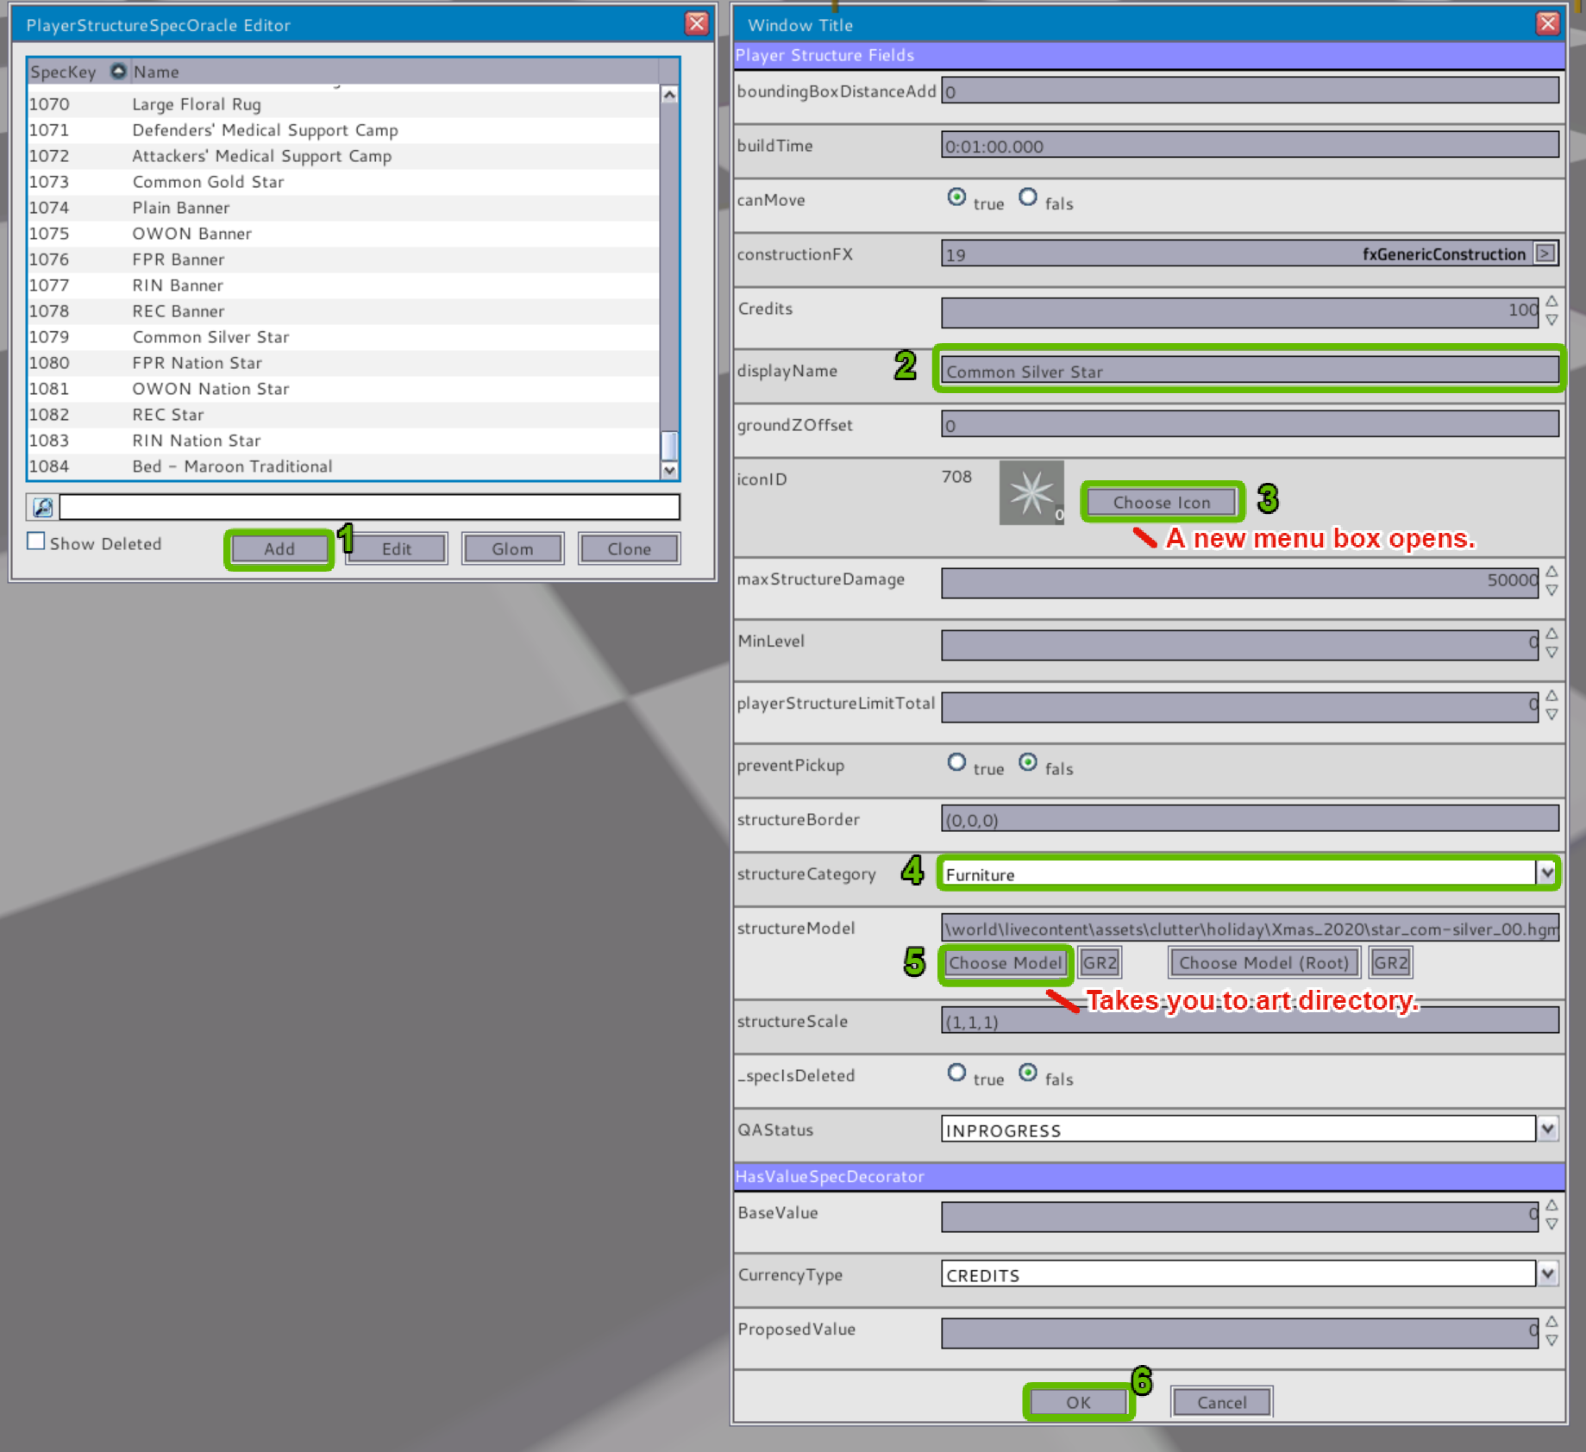Click the SpecKey column sort indicator icon

pos(118,72)
